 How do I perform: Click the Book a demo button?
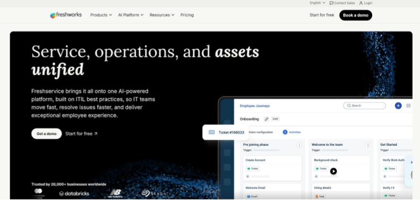pos(356,15)
